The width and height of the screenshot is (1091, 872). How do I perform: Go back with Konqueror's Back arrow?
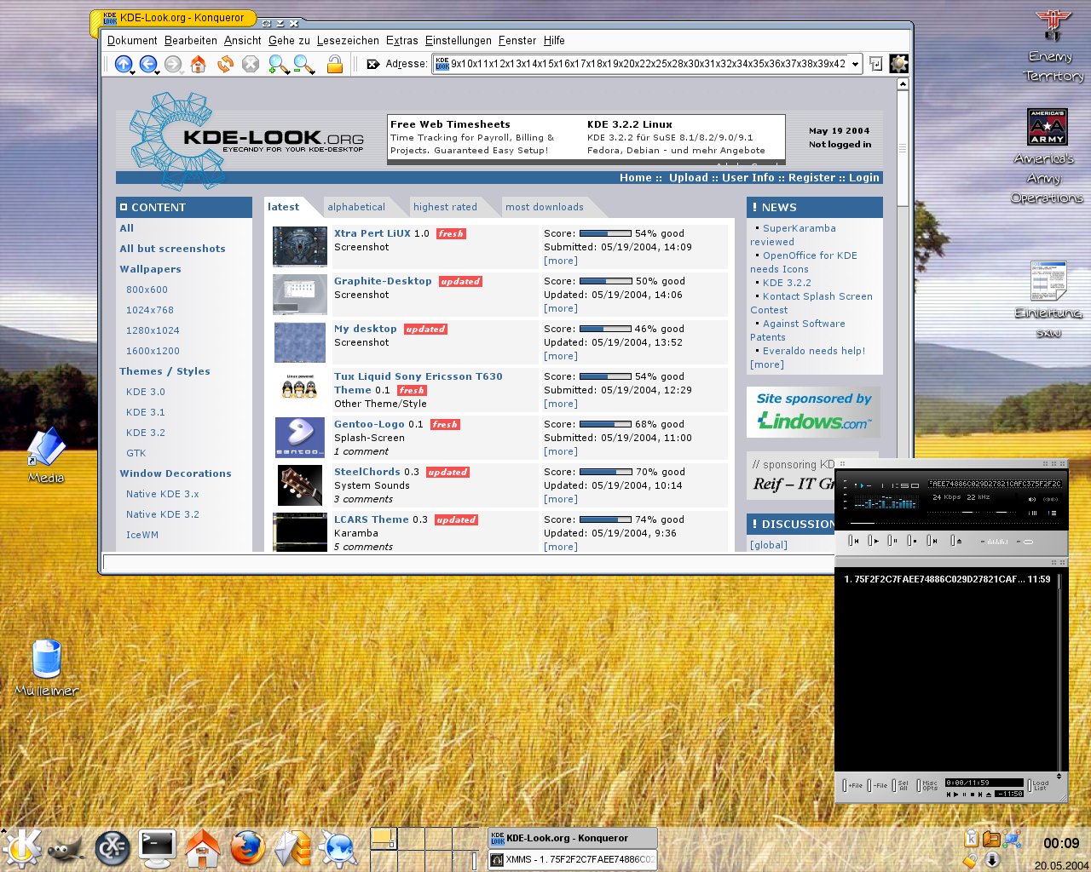point(147,64)
